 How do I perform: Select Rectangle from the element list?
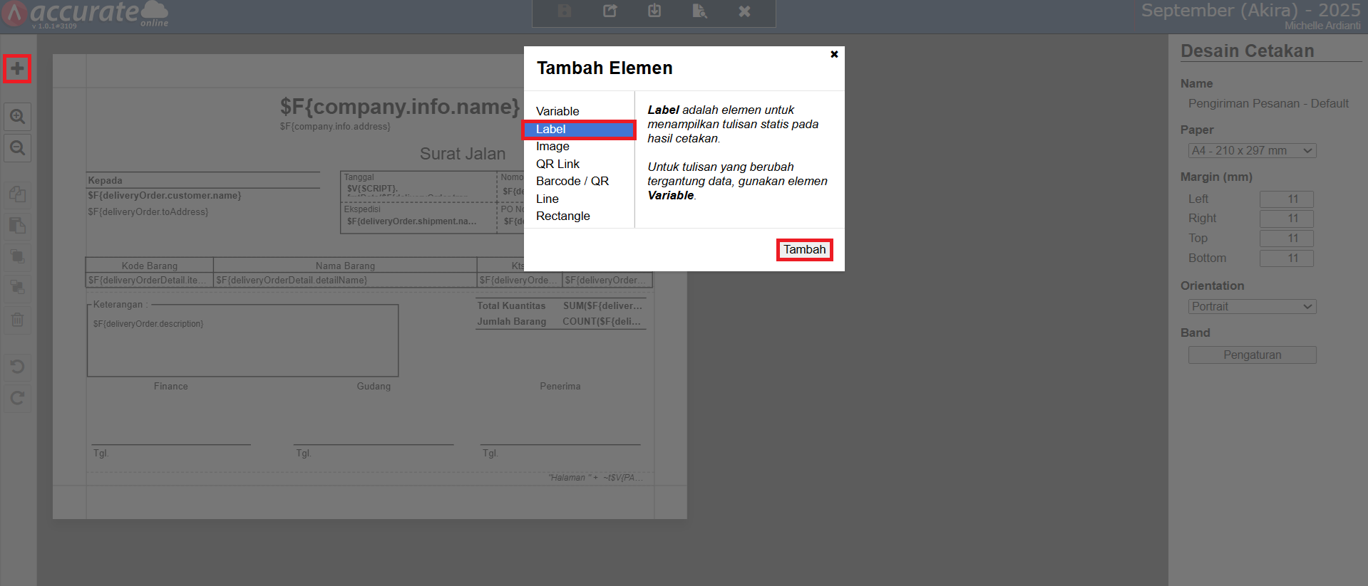coord(562,216)
